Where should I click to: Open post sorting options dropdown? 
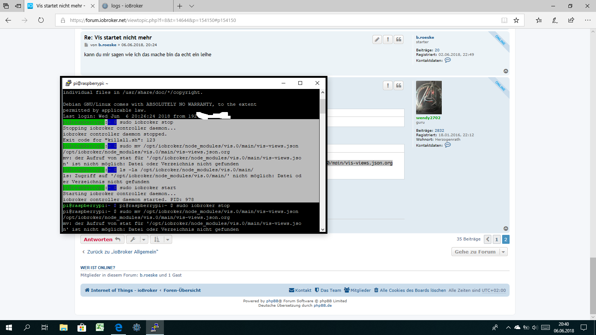pyautogui.click(x=161, y=239)
